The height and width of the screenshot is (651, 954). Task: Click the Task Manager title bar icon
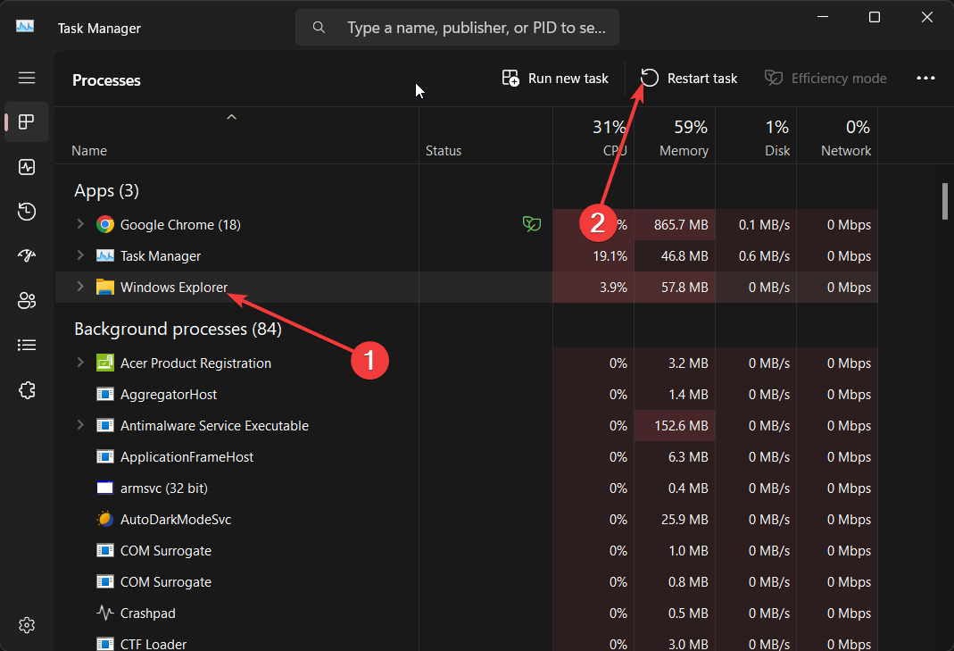click(x=25, y=26)
